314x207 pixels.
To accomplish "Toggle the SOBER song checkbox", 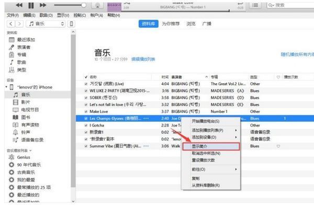I will tap(86, 98).
